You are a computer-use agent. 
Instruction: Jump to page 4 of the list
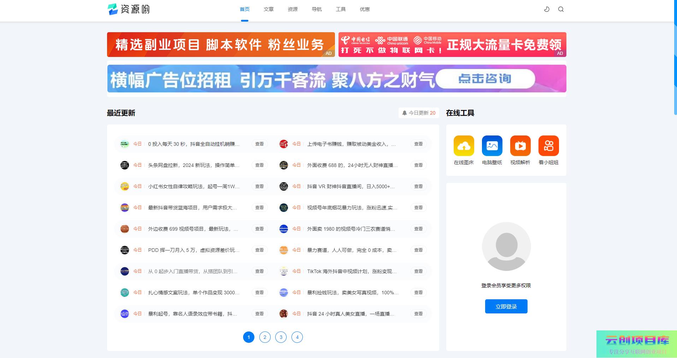click(297, 337)
